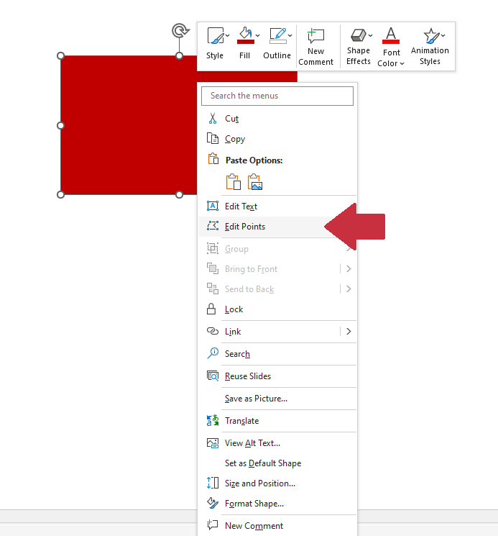
Task: Click the Fill paint bucket icon
Action: 244,36
